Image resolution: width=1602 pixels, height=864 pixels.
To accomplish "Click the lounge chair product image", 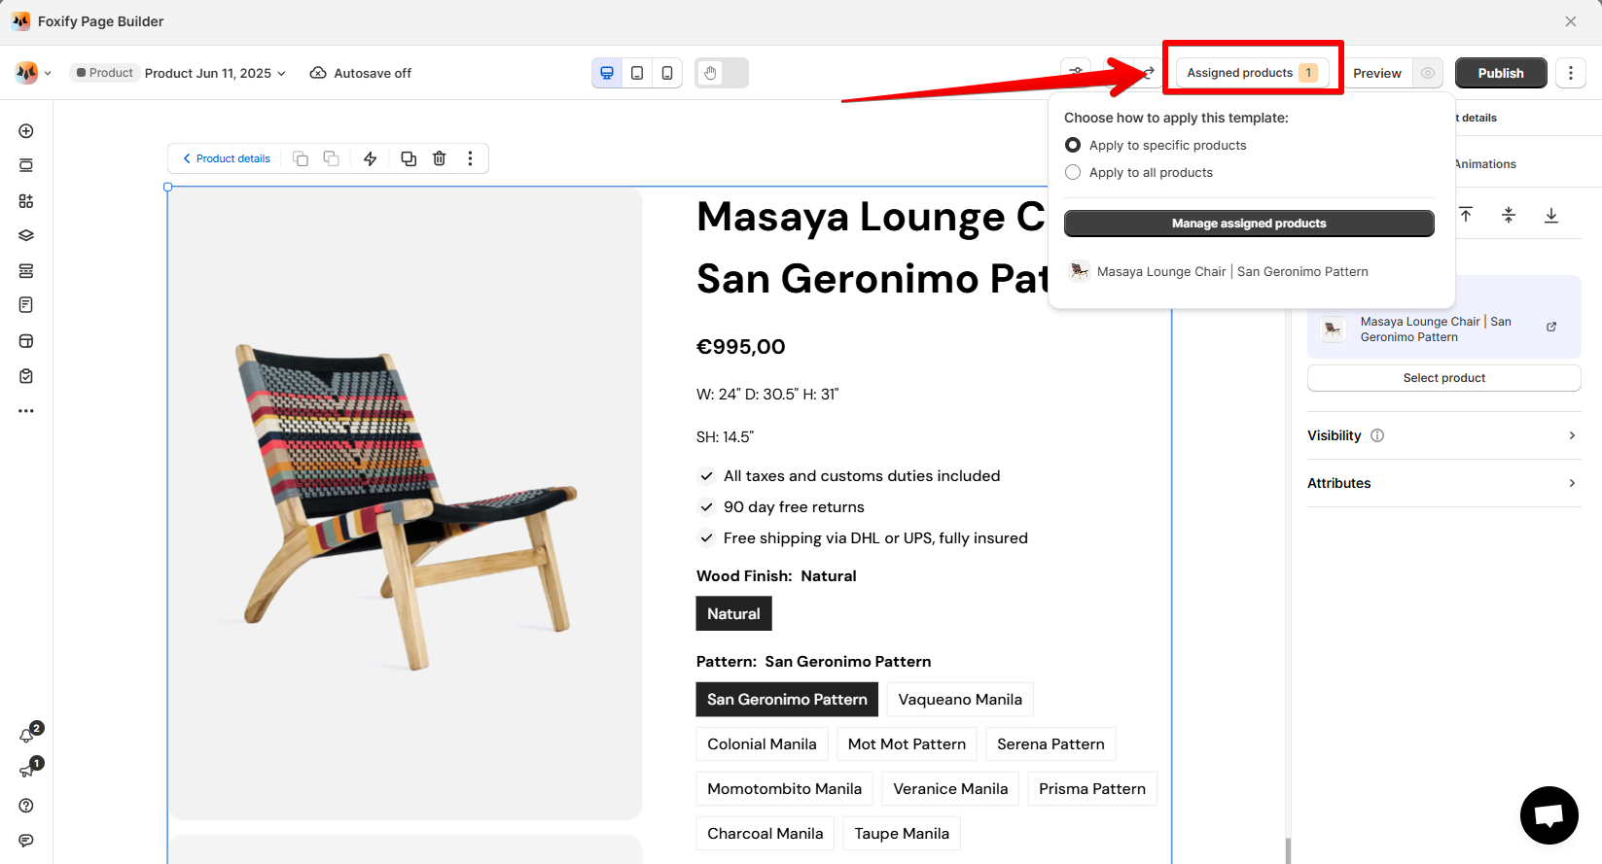I will tap(406, 503).
